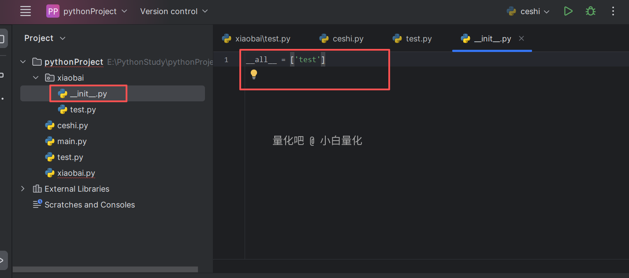Run the ceshi configuration
The image size is (629, 278).
(568, 11)
